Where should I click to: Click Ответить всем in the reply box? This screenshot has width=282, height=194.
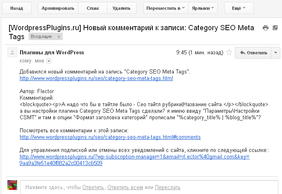[125, 187]
